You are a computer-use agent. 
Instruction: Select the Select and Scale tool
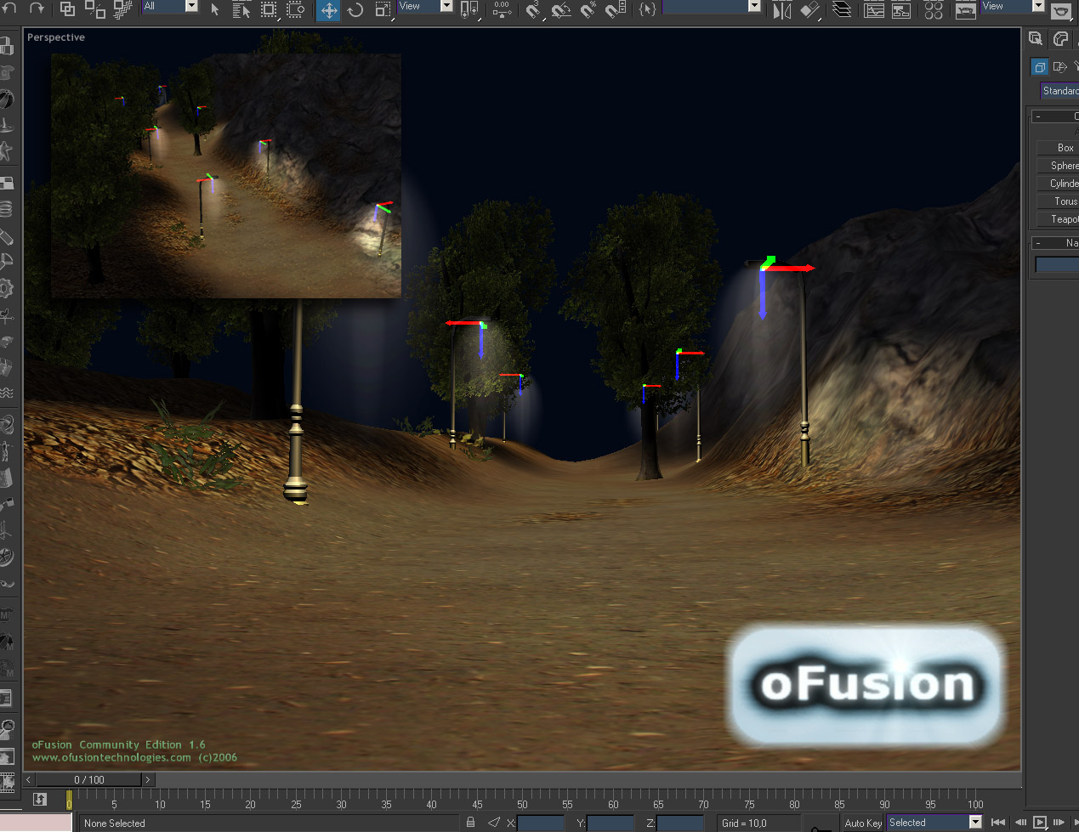tap(383, 9)
